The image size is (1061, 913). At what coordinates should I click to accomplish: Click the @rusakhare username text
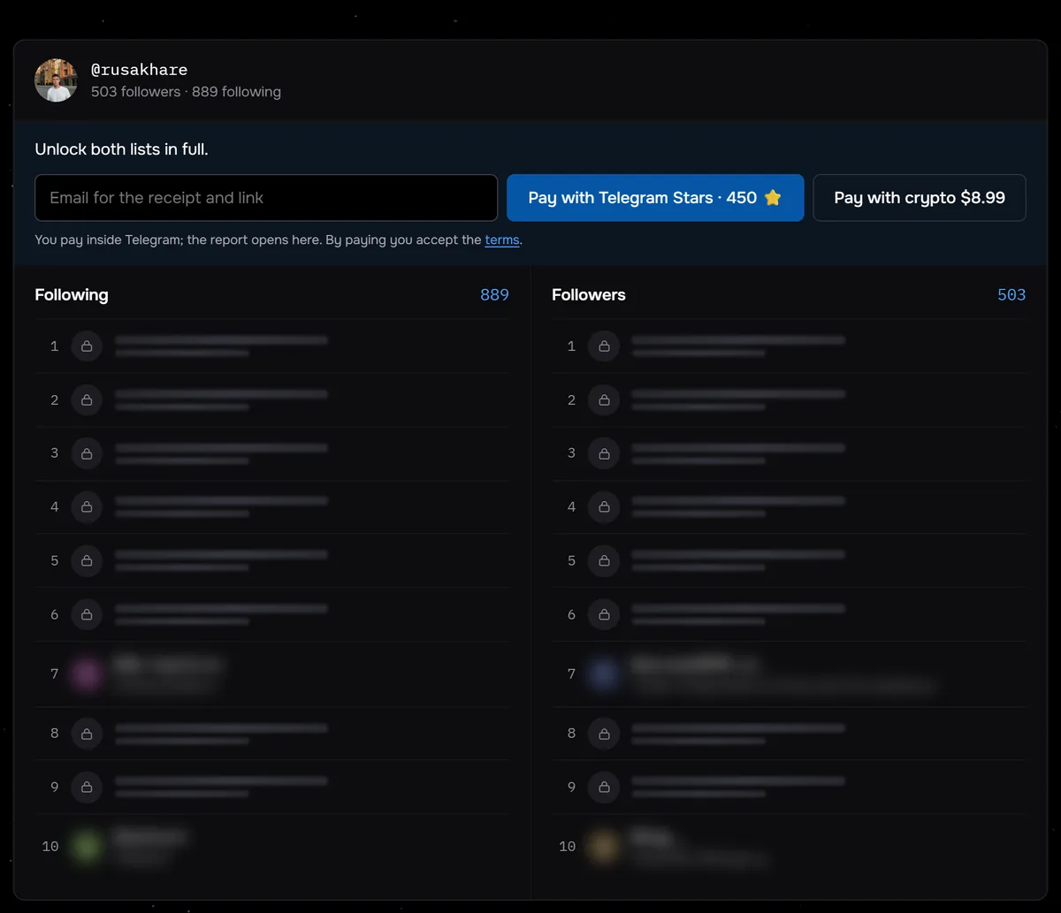(x=139, y=70)
